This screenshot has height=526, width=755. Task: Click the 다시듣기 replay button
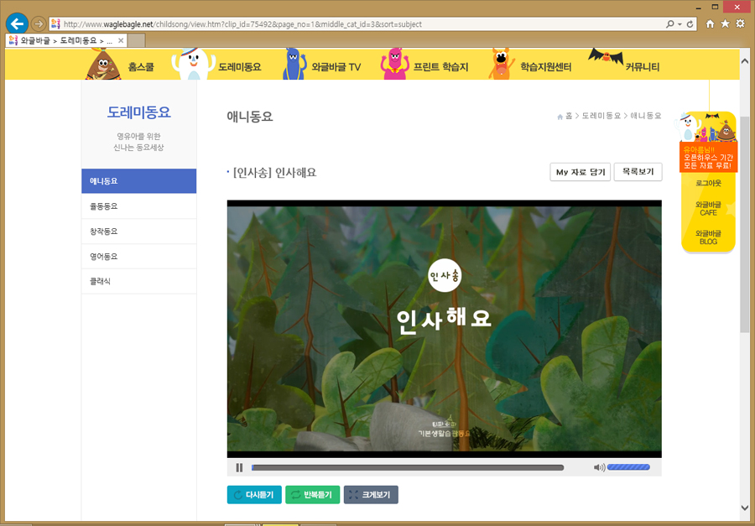pos(254,495)
